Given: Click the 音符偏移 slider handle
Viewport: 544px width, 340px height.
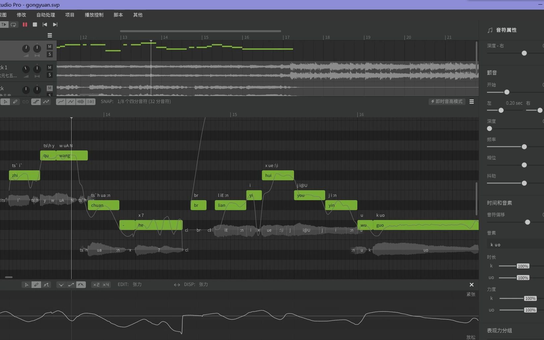Looking at the screenshot, I should pos(527,222).
